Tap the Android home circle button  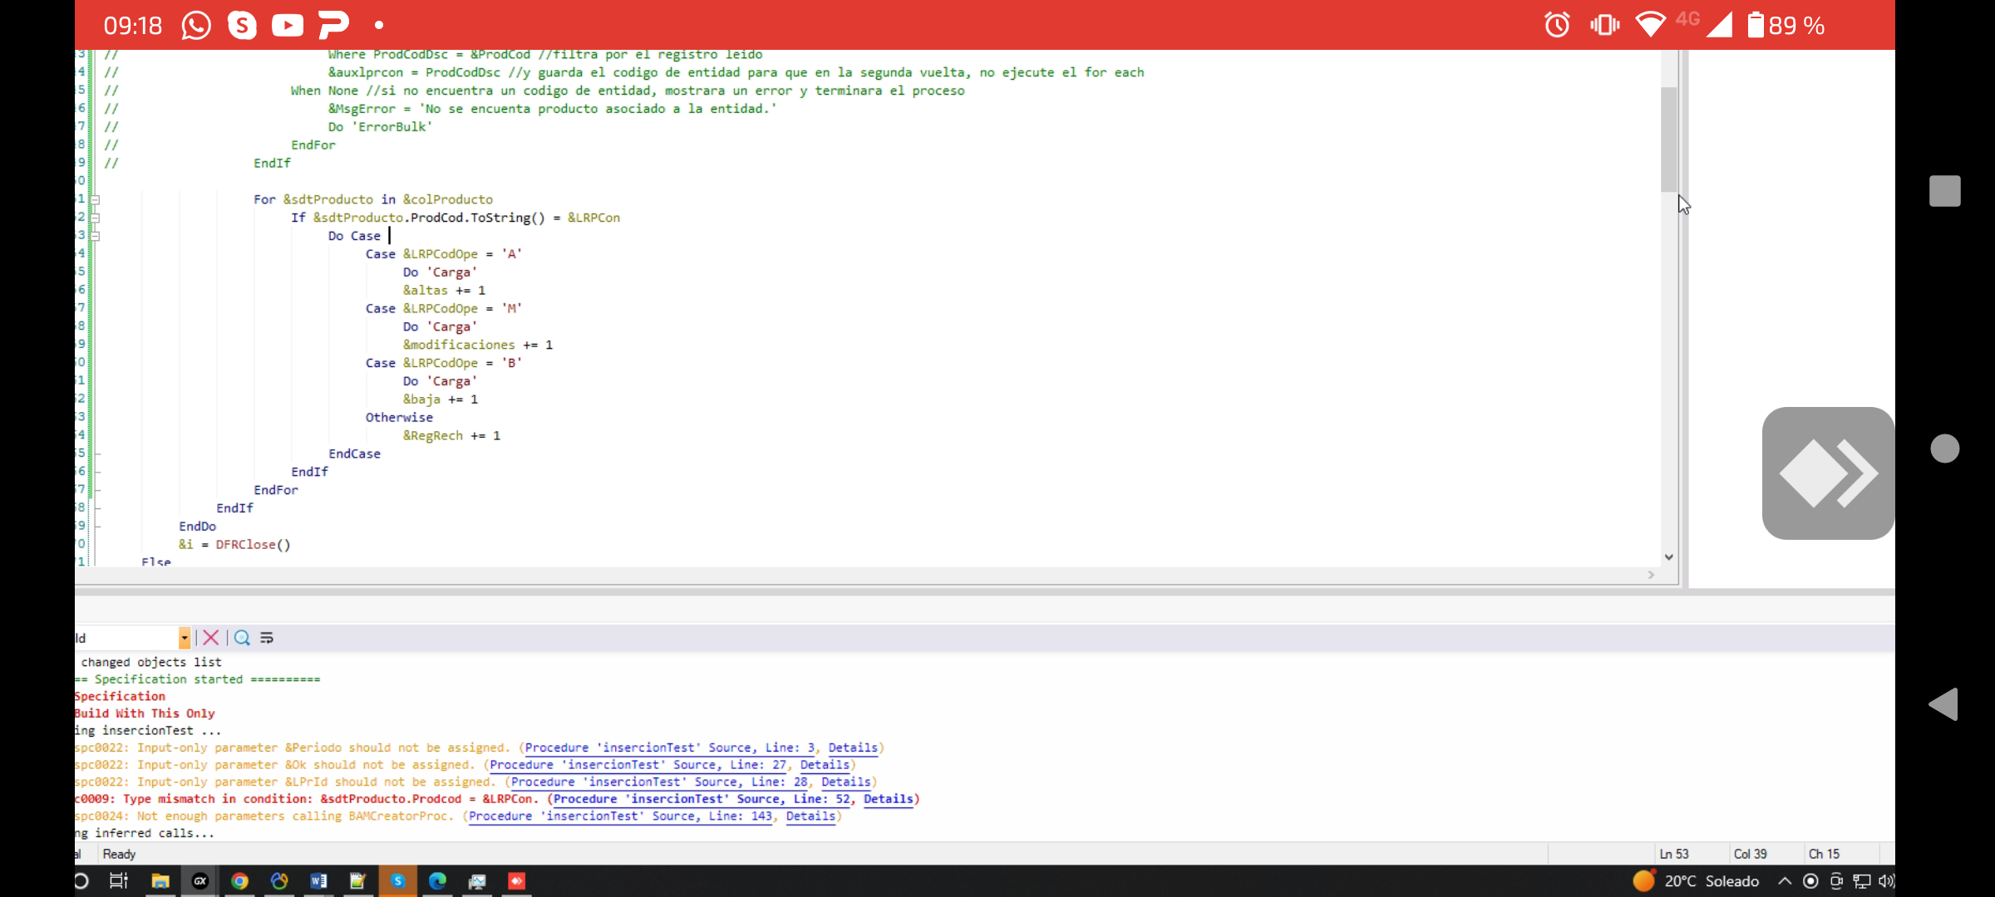[1945, 448]
